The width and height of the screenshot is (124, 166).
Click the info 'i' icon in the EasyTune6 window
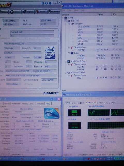tap(50, 3)
